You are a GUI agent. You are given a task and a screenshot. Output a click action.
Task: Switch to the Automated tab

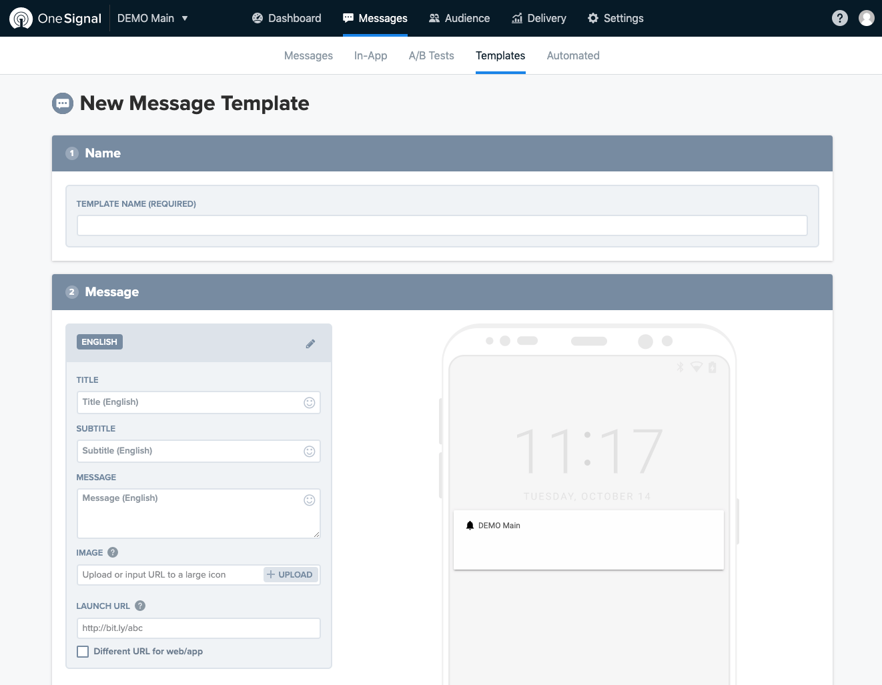pyautogui.click(x=573, y=55)
